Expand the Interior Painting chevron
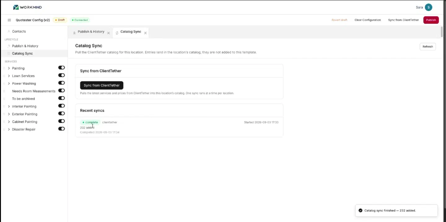Viewport: 446px width, 222px height. [x=9, y=107]
